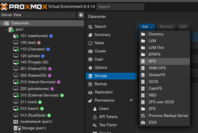Choose BTRFS storage type

click(x=165, y=55)
